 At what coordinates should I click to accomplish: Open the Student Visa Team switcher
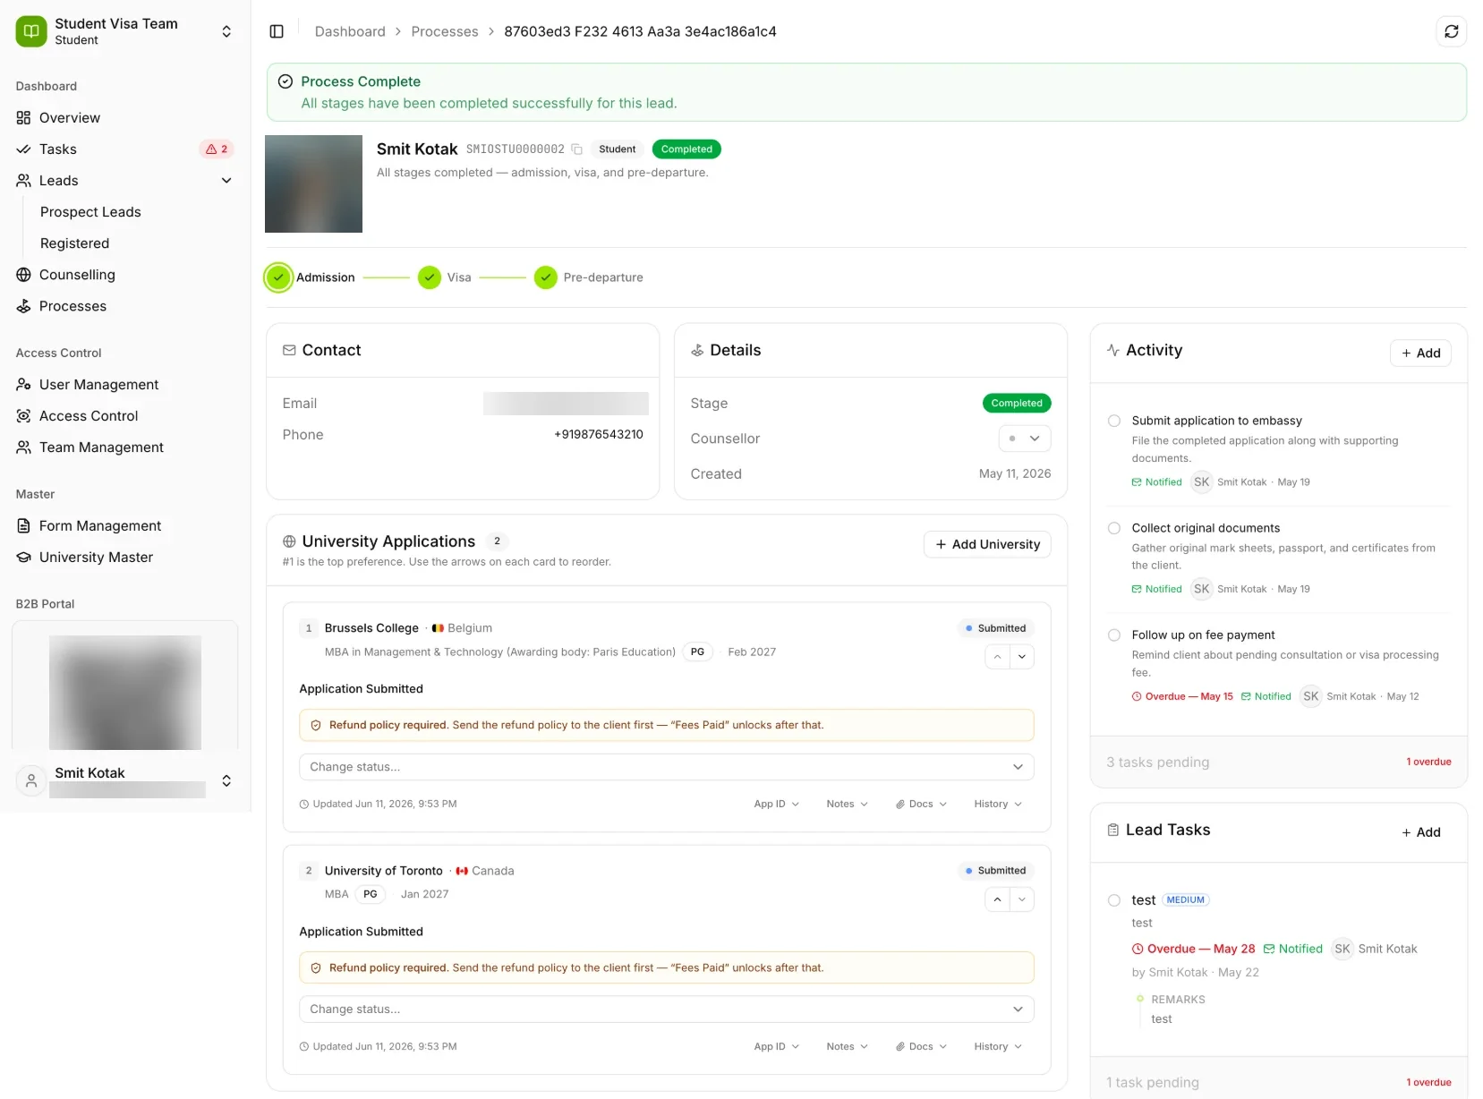click(226, 31)
